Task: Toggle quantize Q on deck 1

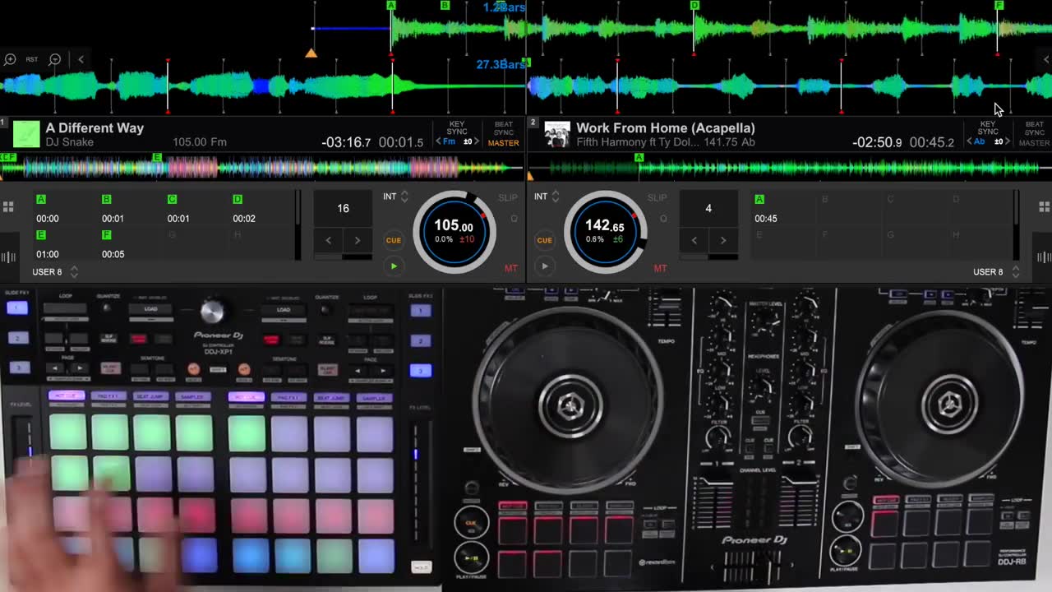Action: 514,219
